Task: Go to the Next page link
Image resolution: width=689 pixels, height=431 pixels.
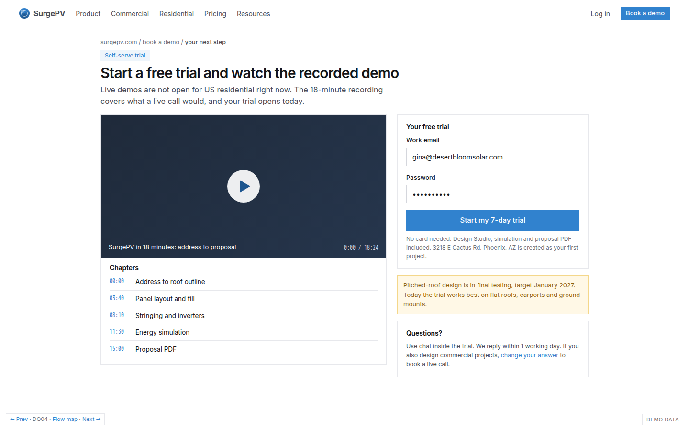Action: pyautogui.click(x=91, y=419)
